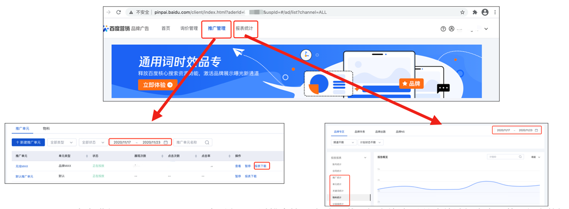Open the 全部类型 dropdown
Image resolution: width=569 pixels, height=209 pixels.
[x=62, y=142]
